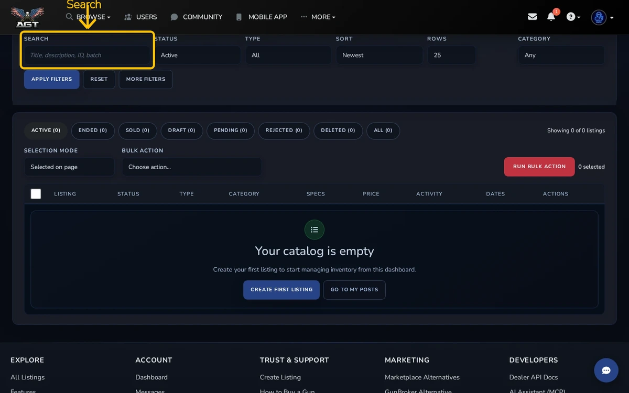Switch to Ended (0) tab
Screen dimensions: 629x393
[93, 130]
